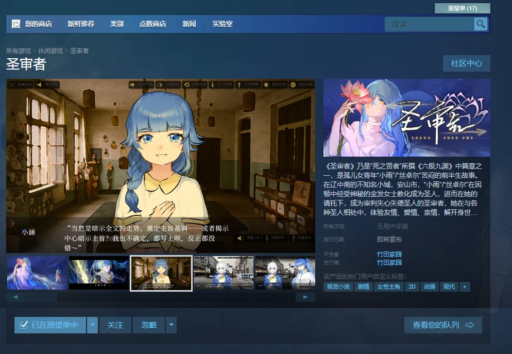
Task: Click inside the 搜索 search field
Action: (430, 24)
